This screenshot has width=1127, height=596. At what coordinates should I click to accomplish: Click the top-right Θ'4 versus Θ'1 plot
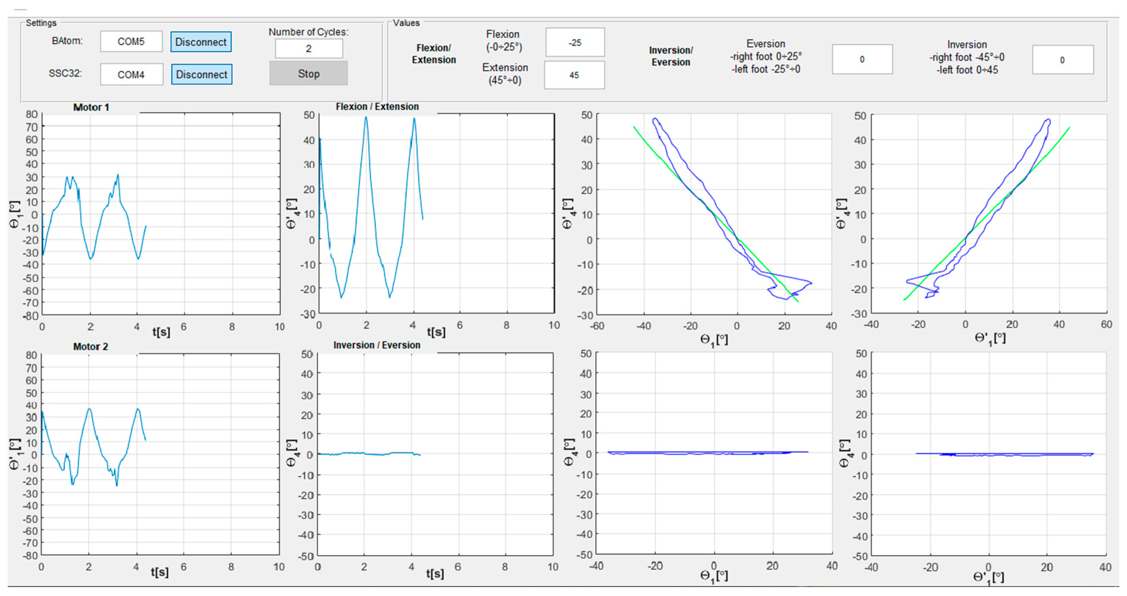989,214
